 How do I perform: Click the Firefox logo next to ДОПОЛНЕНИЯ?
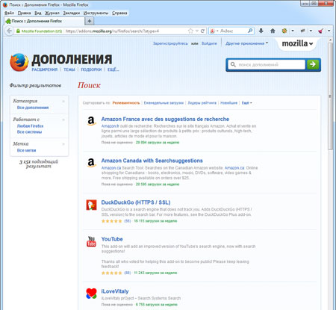[19, 62]
